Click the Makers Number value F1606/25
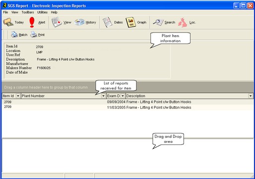 (44, 68)
